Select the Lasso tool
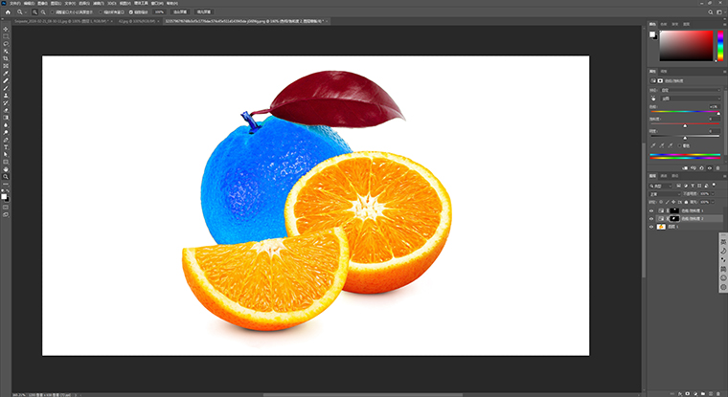 [6, 44]
